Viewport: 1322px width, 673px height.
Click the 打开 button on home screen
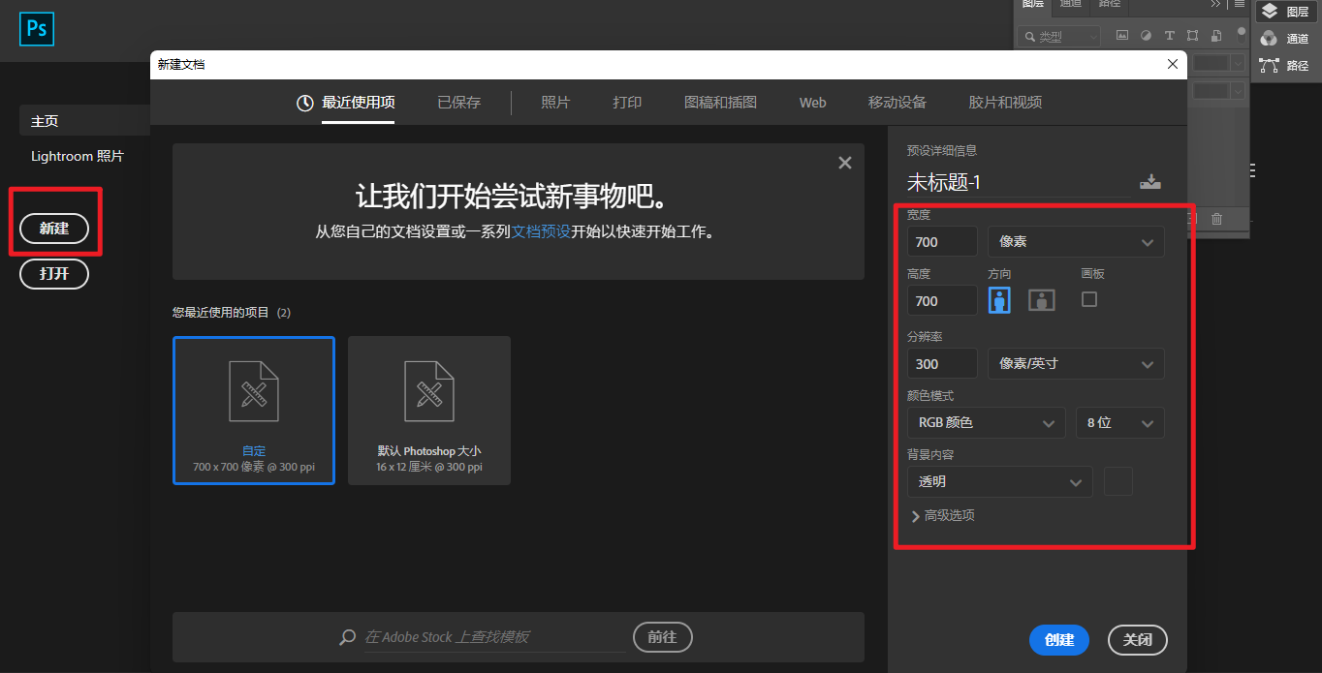point(54,274)
